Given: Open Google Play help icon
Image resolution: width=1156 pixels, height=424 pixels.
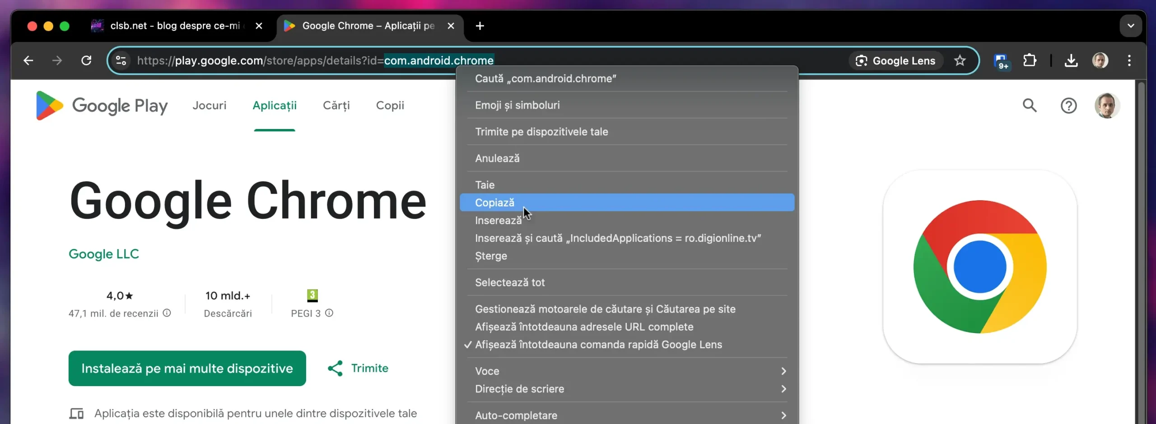Looking at the screenshot, I should click(x=1068, y=106).
